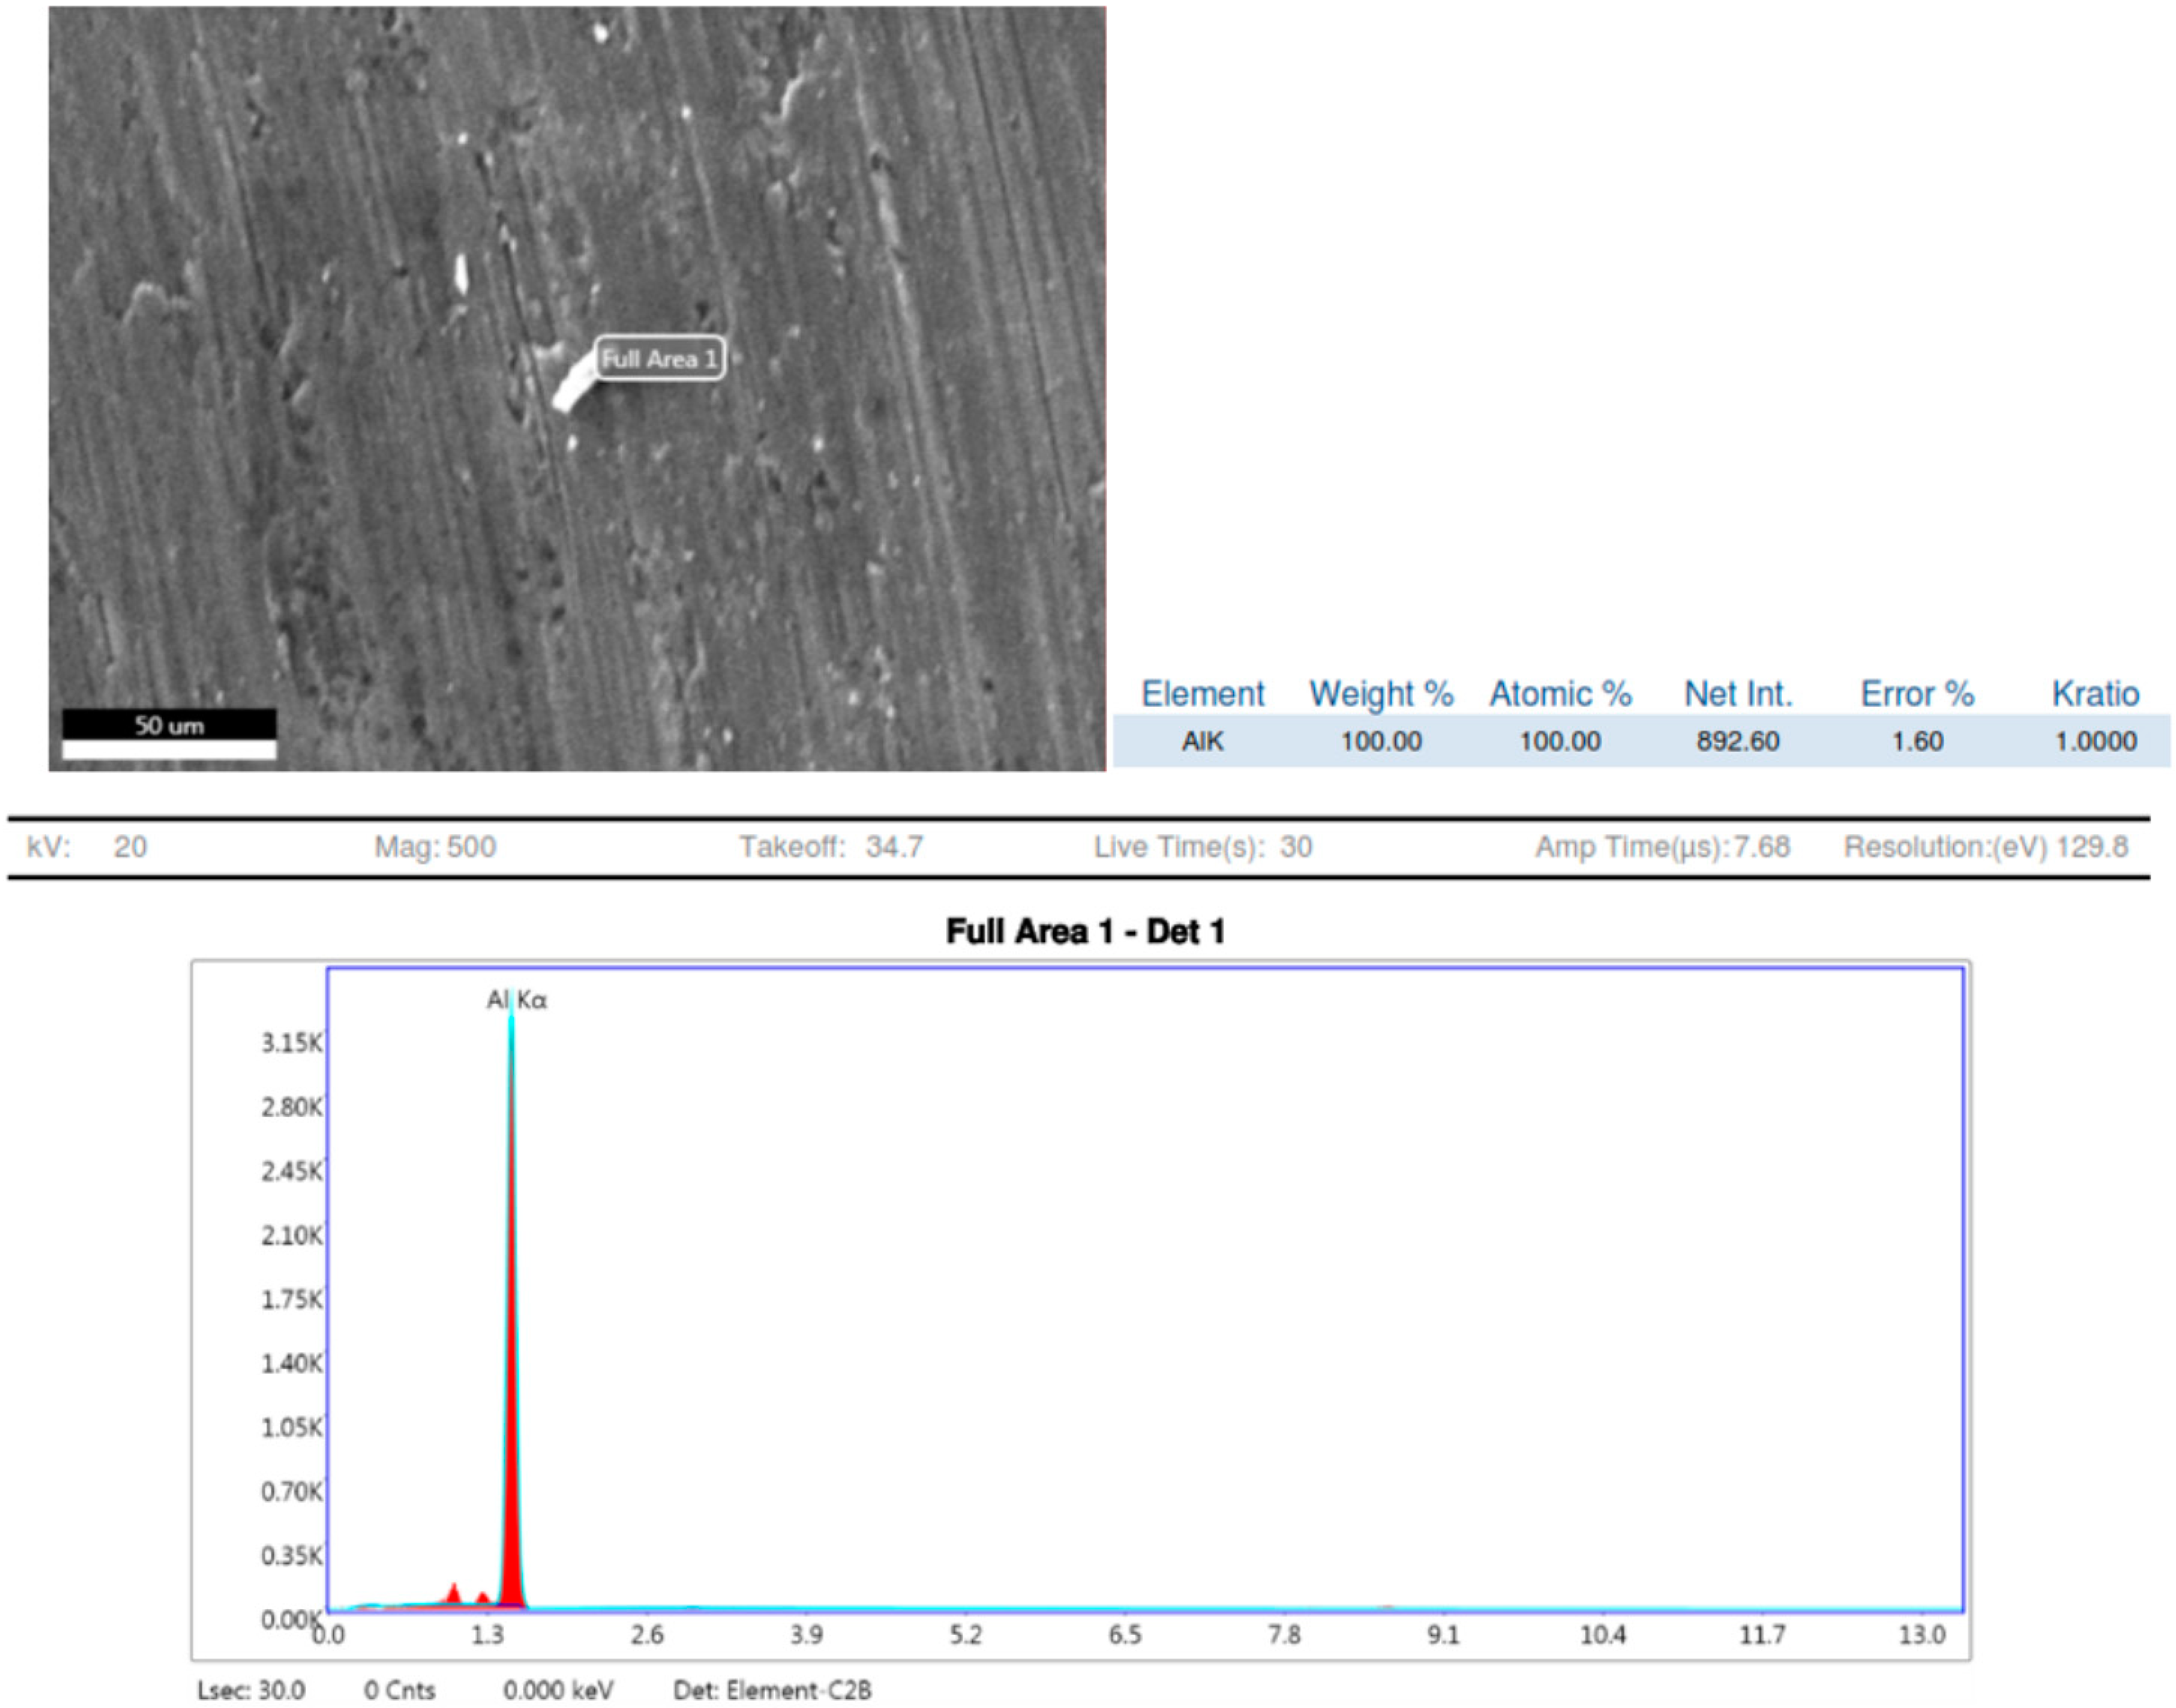The width and height of the screenshot is (2176, 1708).
Task: Click the Kratio column header
Action: click(2095, 693)
